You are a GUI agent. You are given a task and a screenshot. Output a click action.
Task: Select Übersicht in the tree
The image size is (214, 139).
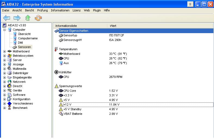[24, 34]
